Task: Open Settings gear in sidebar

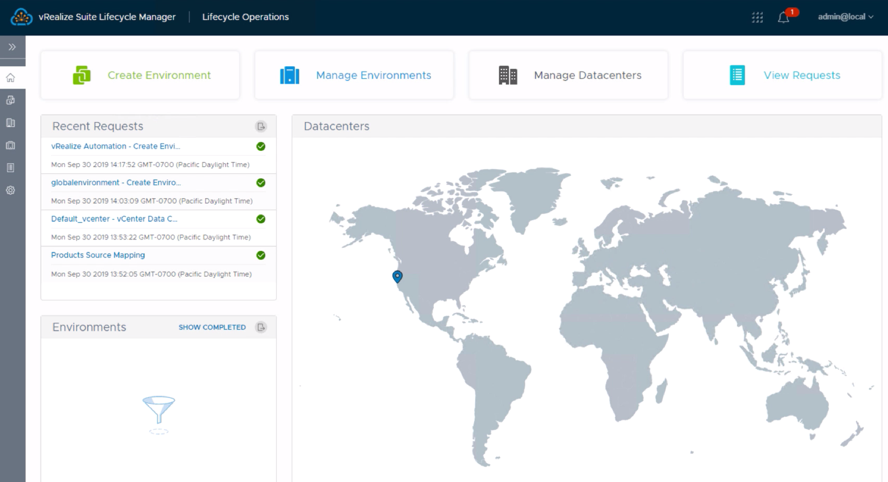Action: click(x=10, y=190)
